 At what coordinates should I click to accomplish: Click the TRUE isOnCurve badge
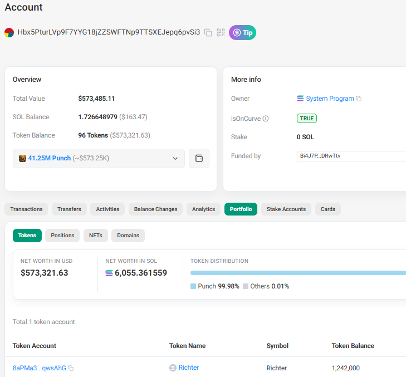coord(306,118)
